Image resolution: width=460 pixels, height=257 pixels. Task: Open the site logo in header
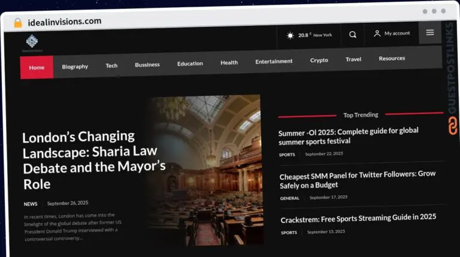pyautogui.click(x=32, y=43)
